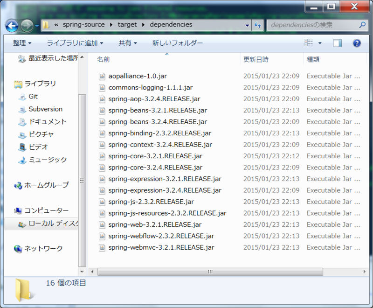Viewport: 373px width, 308px height.
Task: Select file name spring-webmvc-3.2.1.RELEASE.jar
Action: tap(161, 247)
